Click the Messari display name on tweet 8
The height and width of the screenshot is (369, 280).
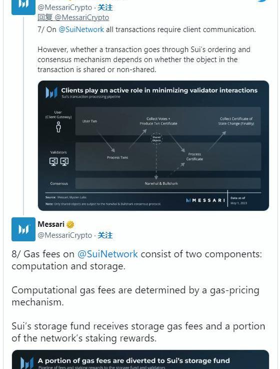(x=51, y=224)
